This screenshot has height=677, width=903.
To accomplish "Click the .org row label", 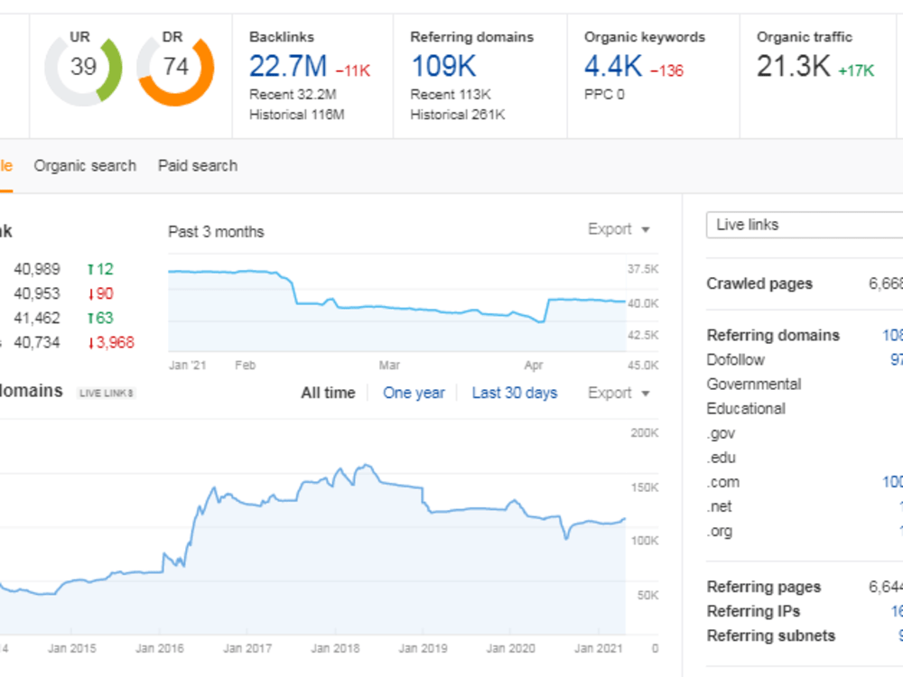I will click(720, 532).
